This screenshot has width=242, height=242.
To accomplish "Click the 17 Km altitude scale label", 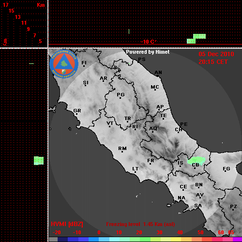I will pos(6,5).
